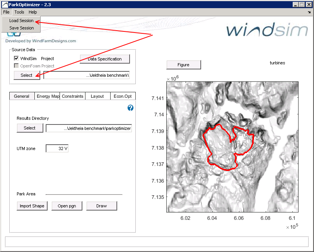This screenshot has width=314, height=252.
Task: Click the source project path field
Action: point(87,75)
